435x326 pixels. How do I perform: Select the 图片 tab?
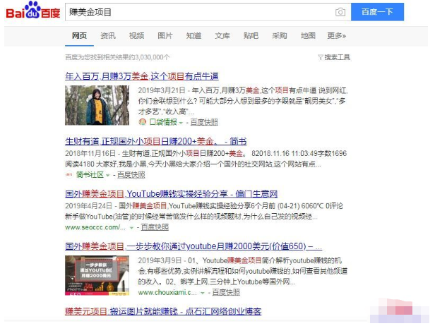tap(165, 36)
